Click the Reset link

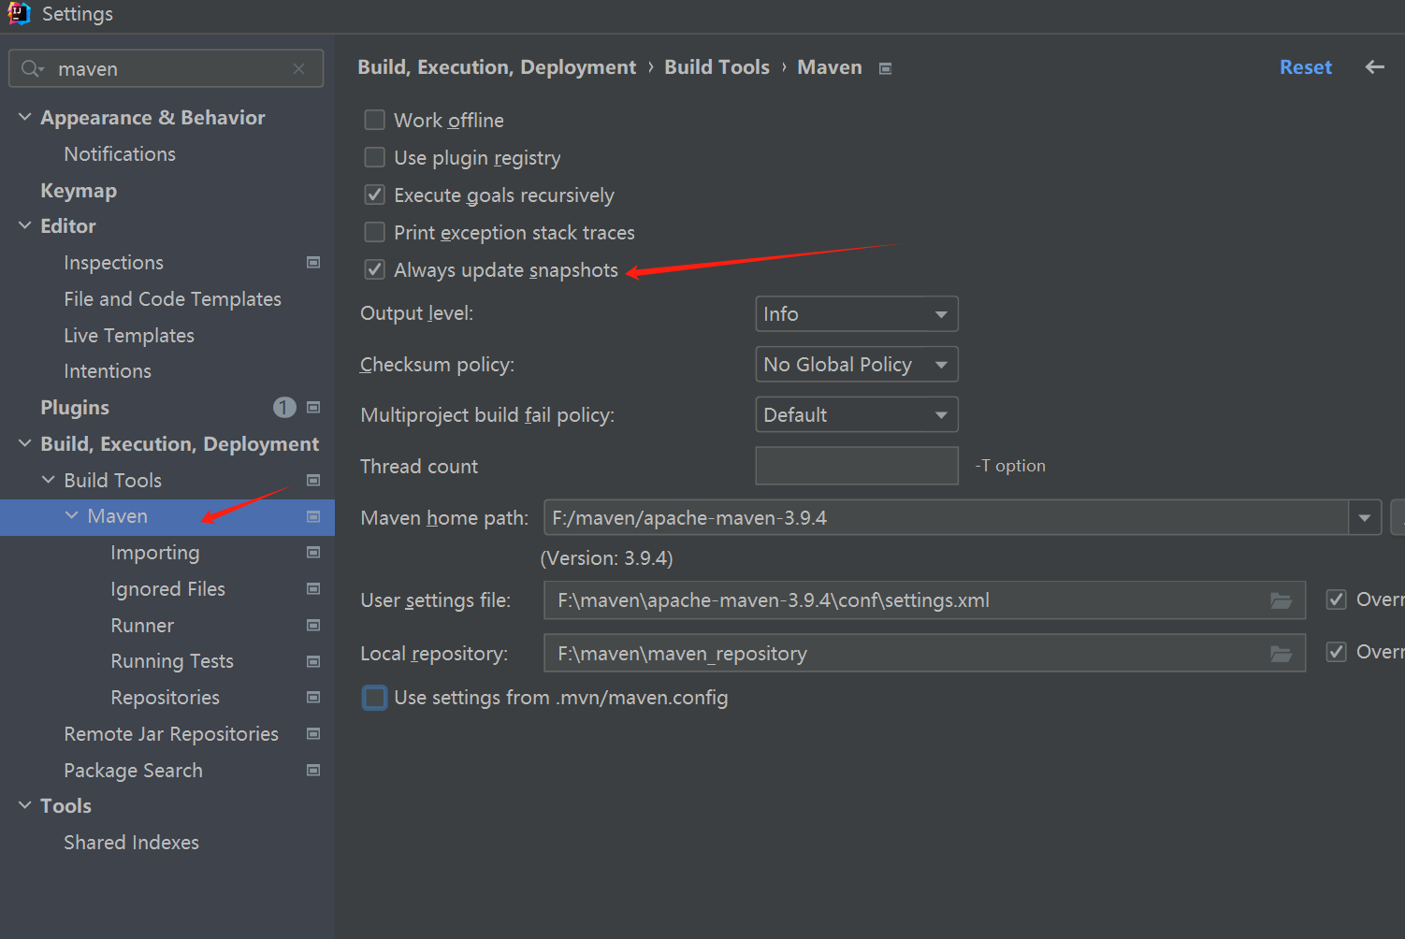1306,67
